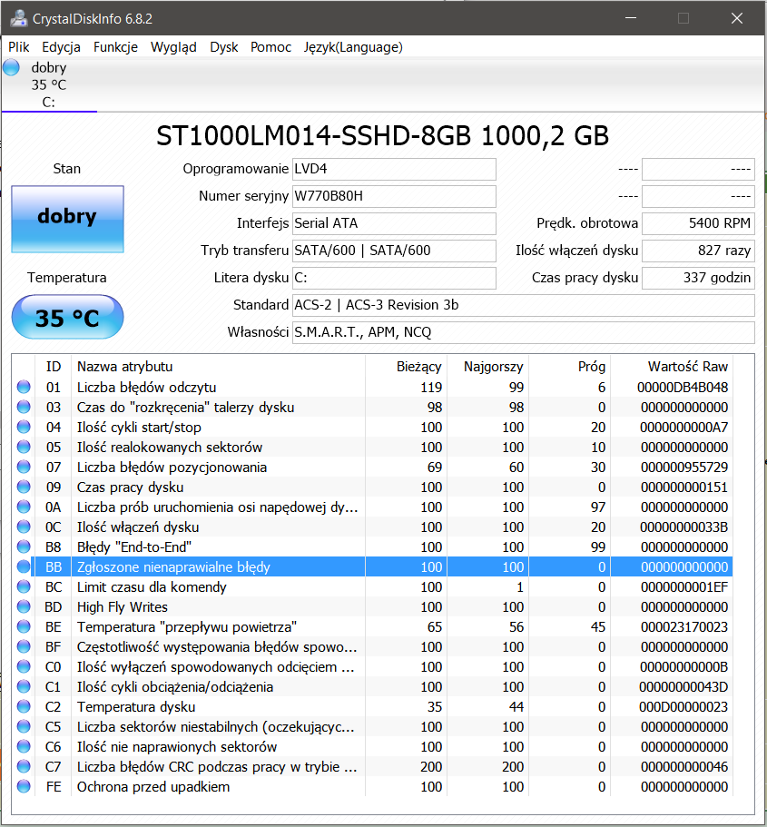Image resolution: width=767 pixels, height=827 pixels.
Task: Click the status orb for attribute 09
Action: point(24,487)
